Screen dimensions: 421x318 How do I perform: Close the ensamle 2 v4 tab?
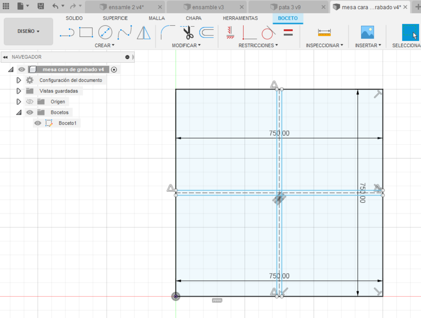[160, 7]
